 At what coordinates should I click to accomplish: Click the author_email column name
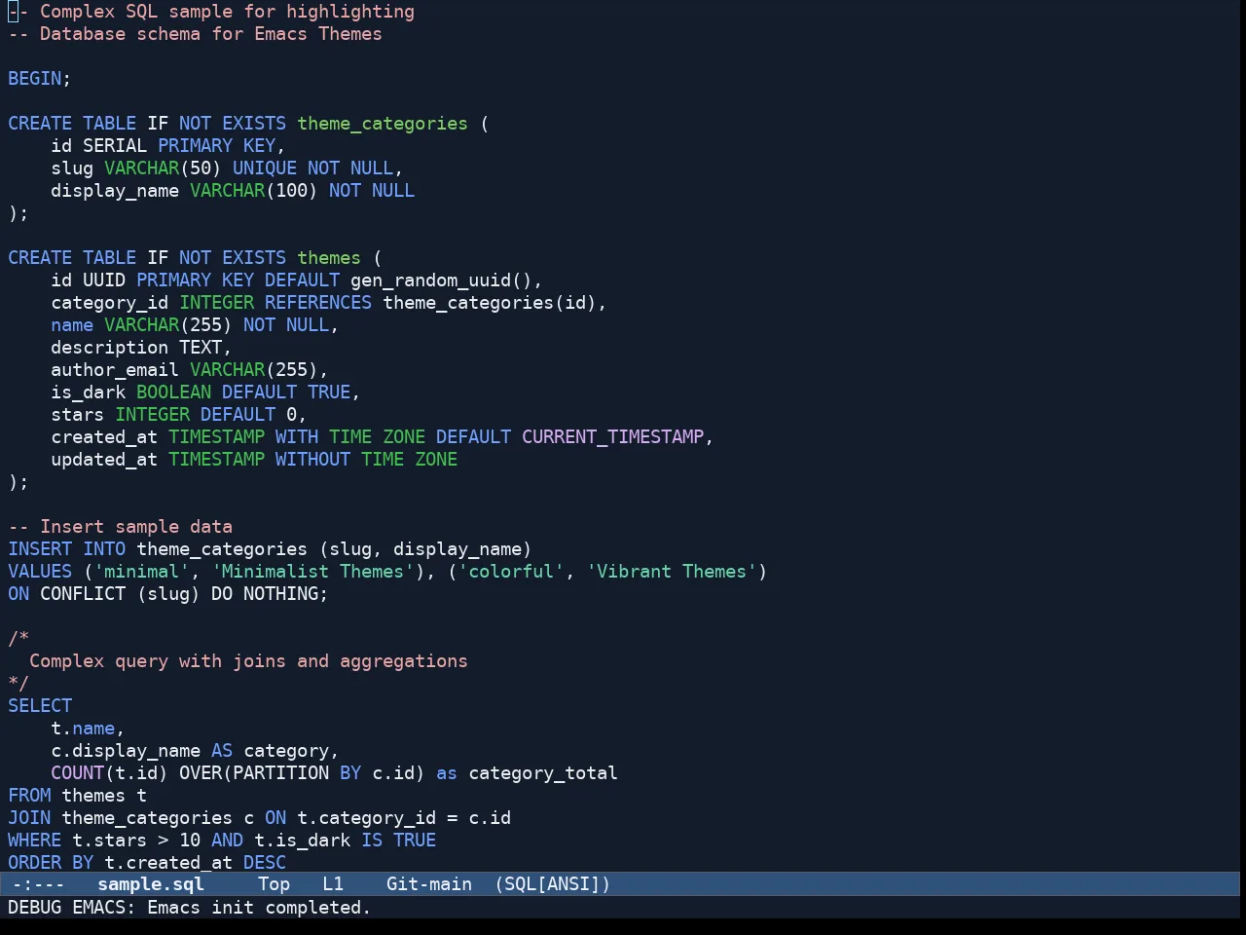click(x=115, y=370)
